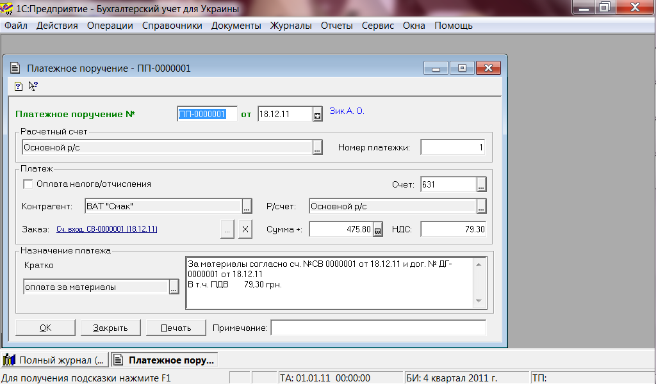
Task: Click status bar БИ: 4 квартал 2011
Action: pyautogui.click(x=467, y=378)
